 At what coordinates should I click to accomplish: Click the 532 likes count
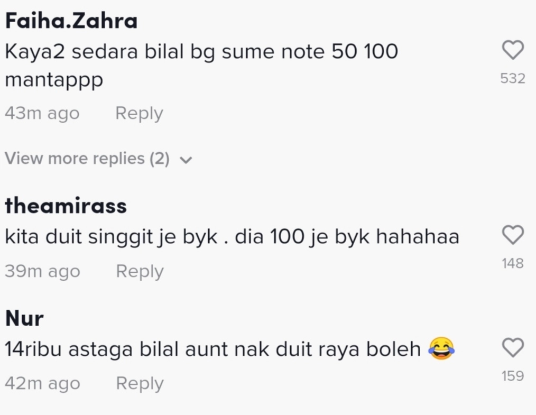(513, 79)
